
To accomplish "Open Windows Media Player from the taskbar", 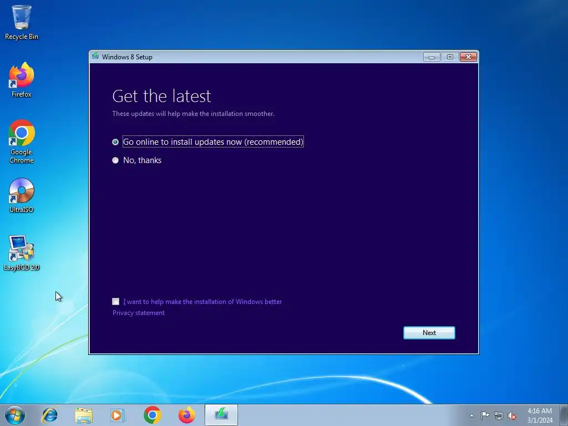I will click(118, 415).
